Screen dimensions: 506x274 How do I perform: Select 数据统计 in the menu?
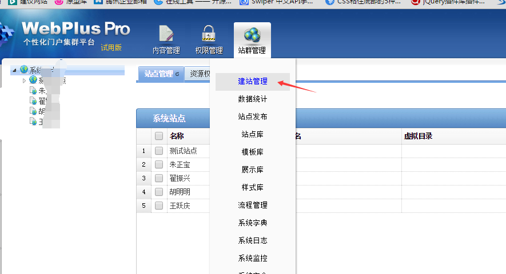(x=252, y=99)
